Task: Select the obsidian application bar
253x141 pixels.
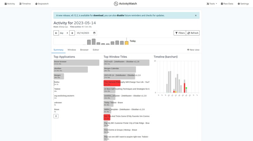Action: tap(71, 70)
